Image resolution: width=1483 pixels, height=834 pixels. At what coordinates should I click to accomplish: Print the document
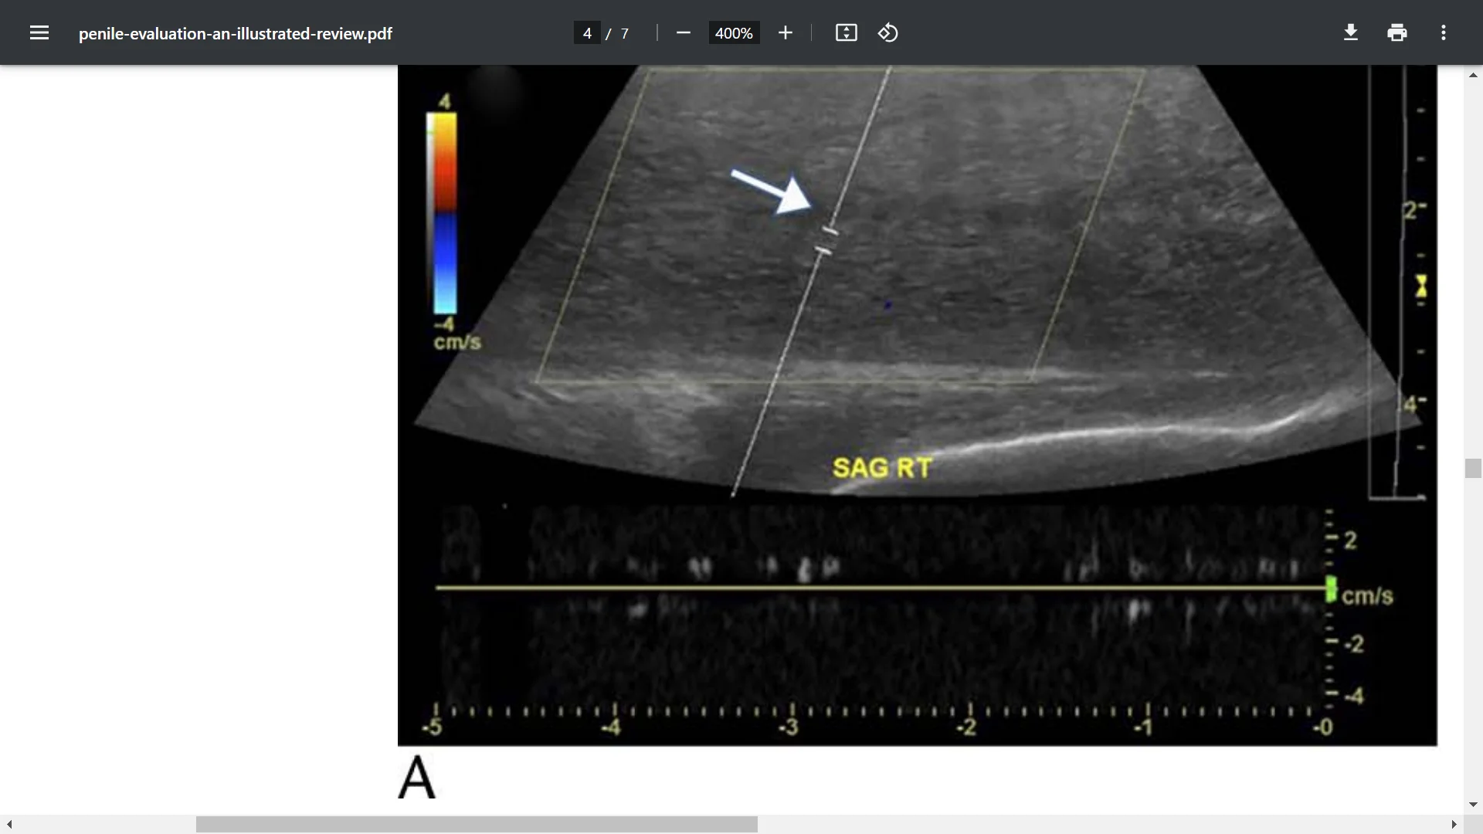1397,32
